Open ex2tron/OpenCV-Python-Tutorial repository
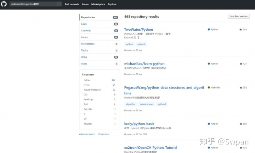This screenshot has height=153, width=255. (x=151, y=148)
